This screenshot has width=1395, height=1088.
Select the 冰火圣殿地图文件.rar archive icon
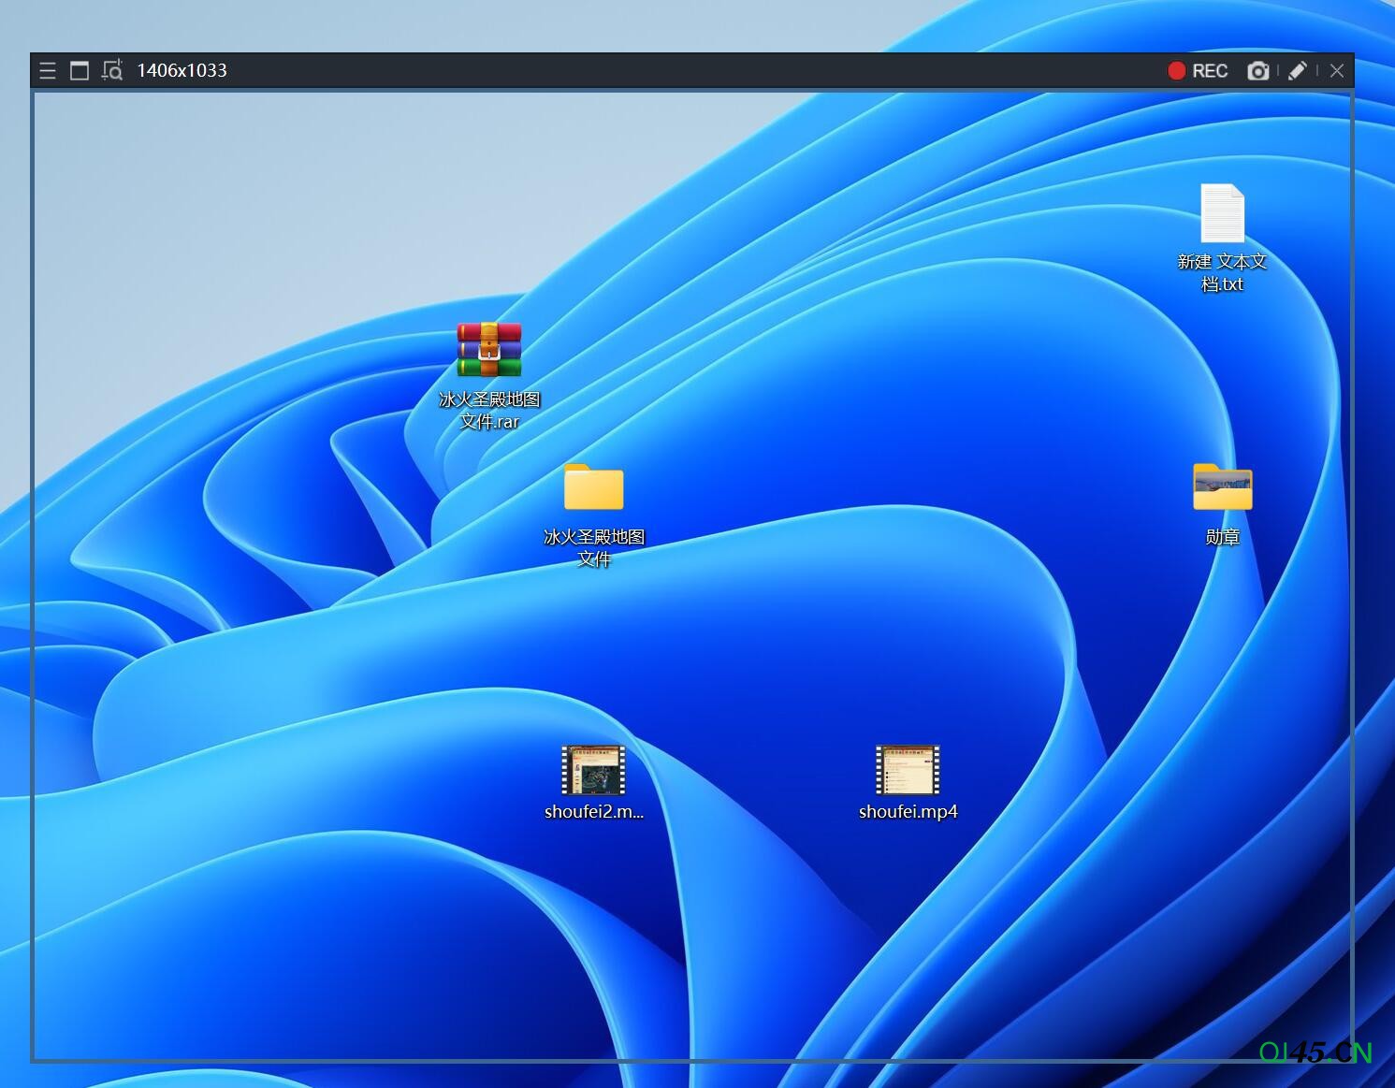coord(489,349)
